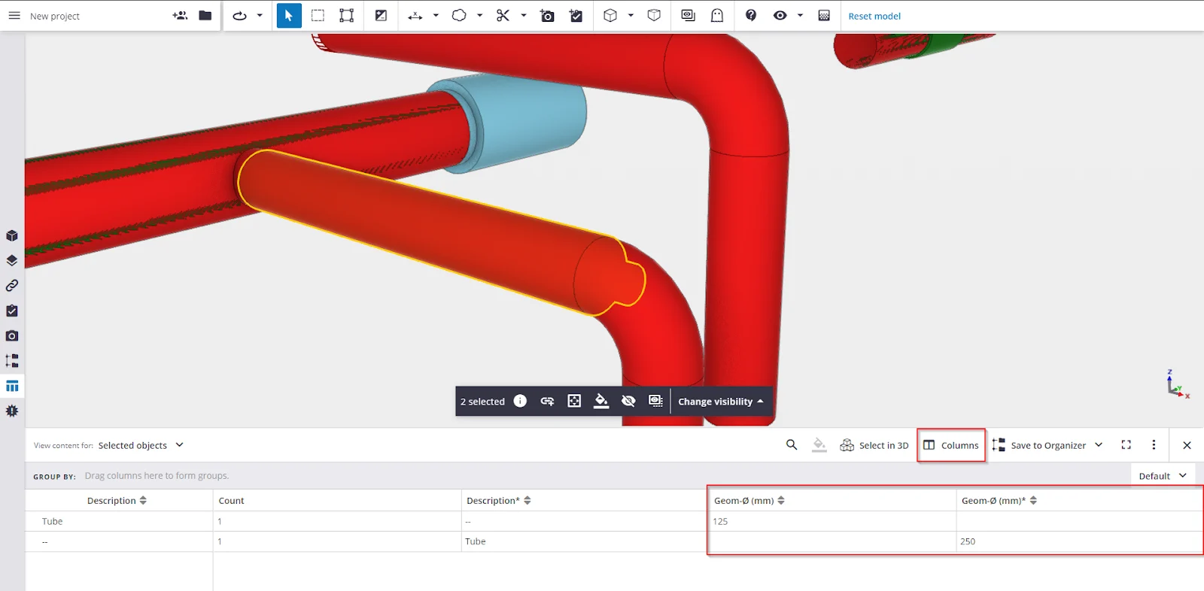The width and height of the screenshot is (1204, 591).
Task: Choose the rectangle area selection tool
Action: (x=318, y=16)
